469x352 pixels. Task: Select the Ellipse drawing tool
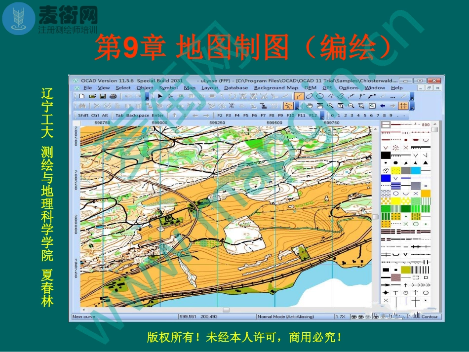tap(311, 96)
